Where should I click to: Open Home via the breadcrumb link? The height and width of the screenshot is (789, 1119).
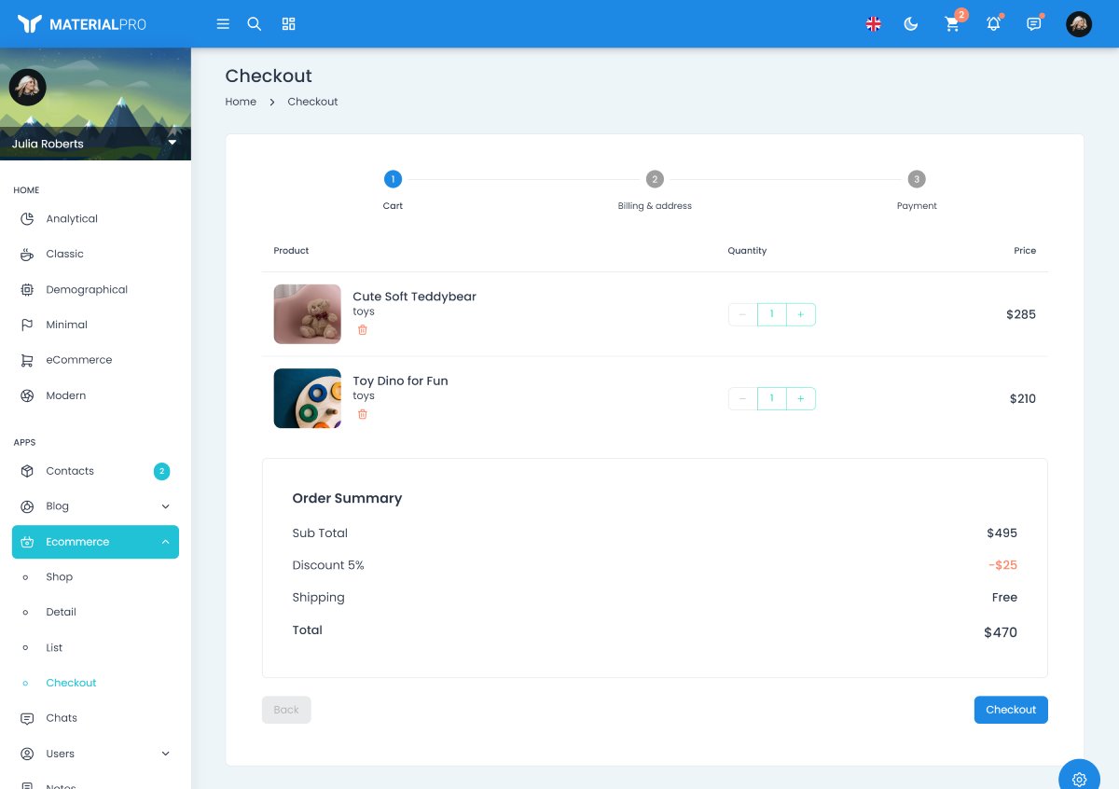point(241,101)
